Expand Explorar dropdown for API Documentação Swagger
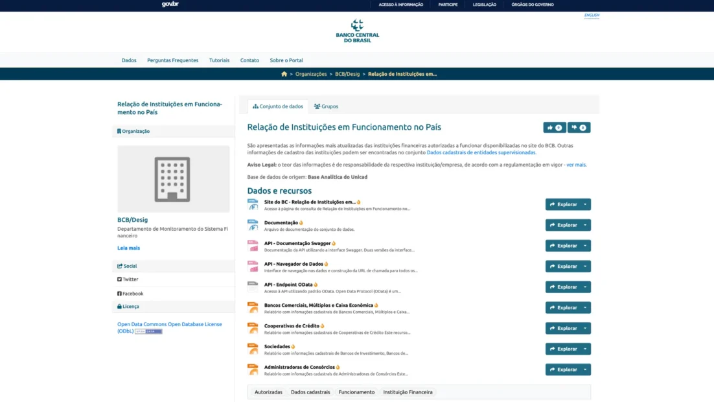Screen dimensions: 714x402 (x=586, y=246)
